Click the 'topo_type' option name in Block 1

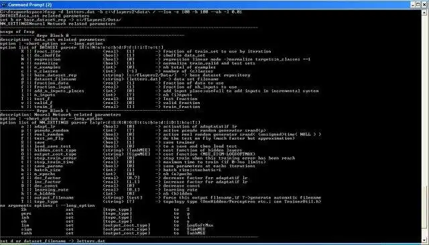click(46, 201)
